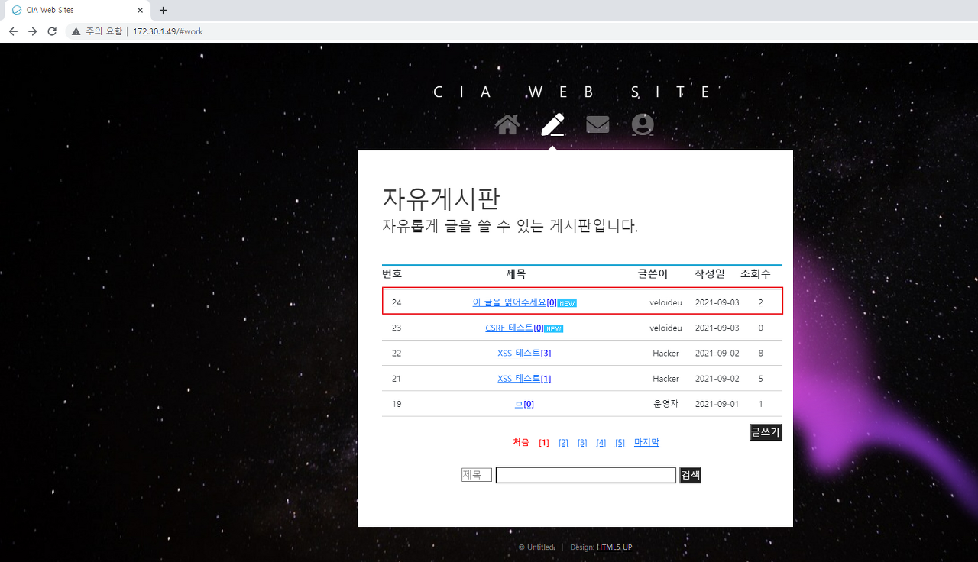The image size is (978, 562).
Task: Go to pagination page [2]
Action: tap(563, 443)
